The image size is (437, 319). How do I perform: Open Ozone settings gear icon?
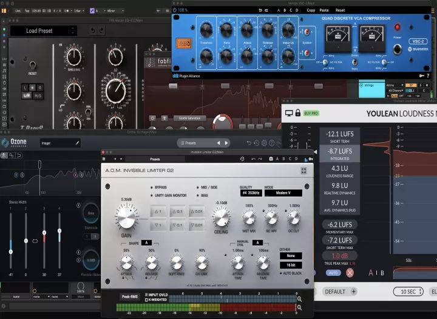coord(264,143)
